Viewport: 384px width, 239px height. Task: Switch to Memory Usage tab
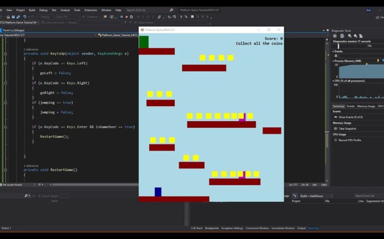click(366, 106)
